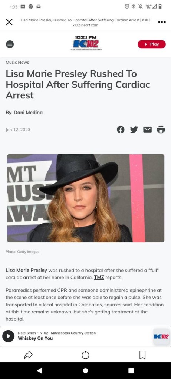Image resolution: width=171 pixels, height=379 pixels.
Task: Tap the K102 station logo
Action: coord(86,43)
